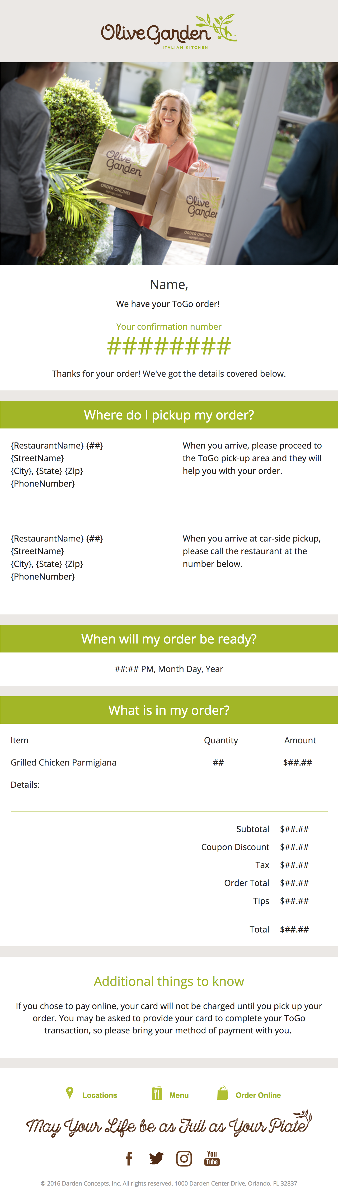The height and width of the screenshot is (1203, 338).
Task: Open the Menu link in footer
Action: [179, 1095]
